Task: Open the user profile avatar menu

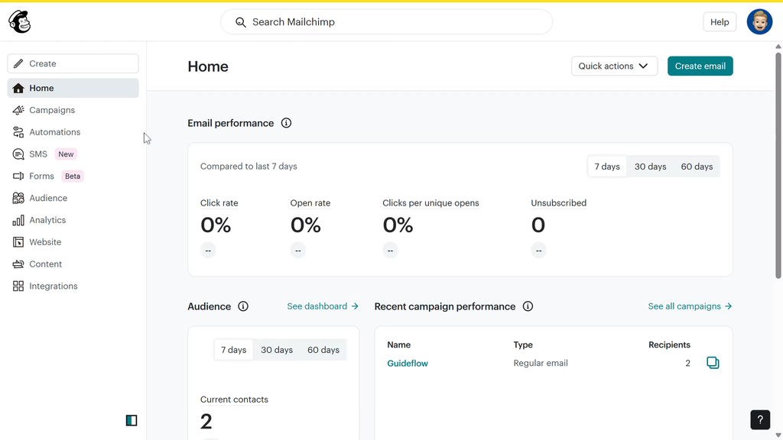Action: tap(759, 22)
